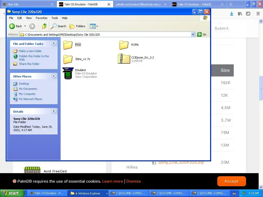
Task: Open the 4 Windows Explorer taskbar group
Action: [88, 193]
